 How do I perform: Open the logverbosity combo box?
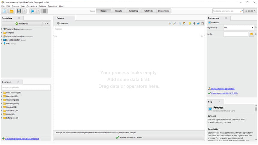(x=238, y=28)
